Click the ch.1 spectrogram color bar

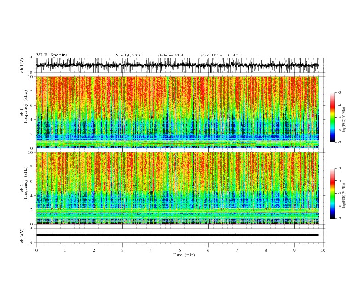(332, 118)
